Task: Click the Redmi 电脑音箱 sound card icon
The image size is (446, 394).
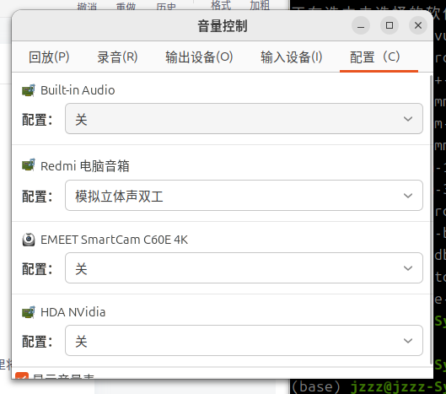Action: click(29, 165)
